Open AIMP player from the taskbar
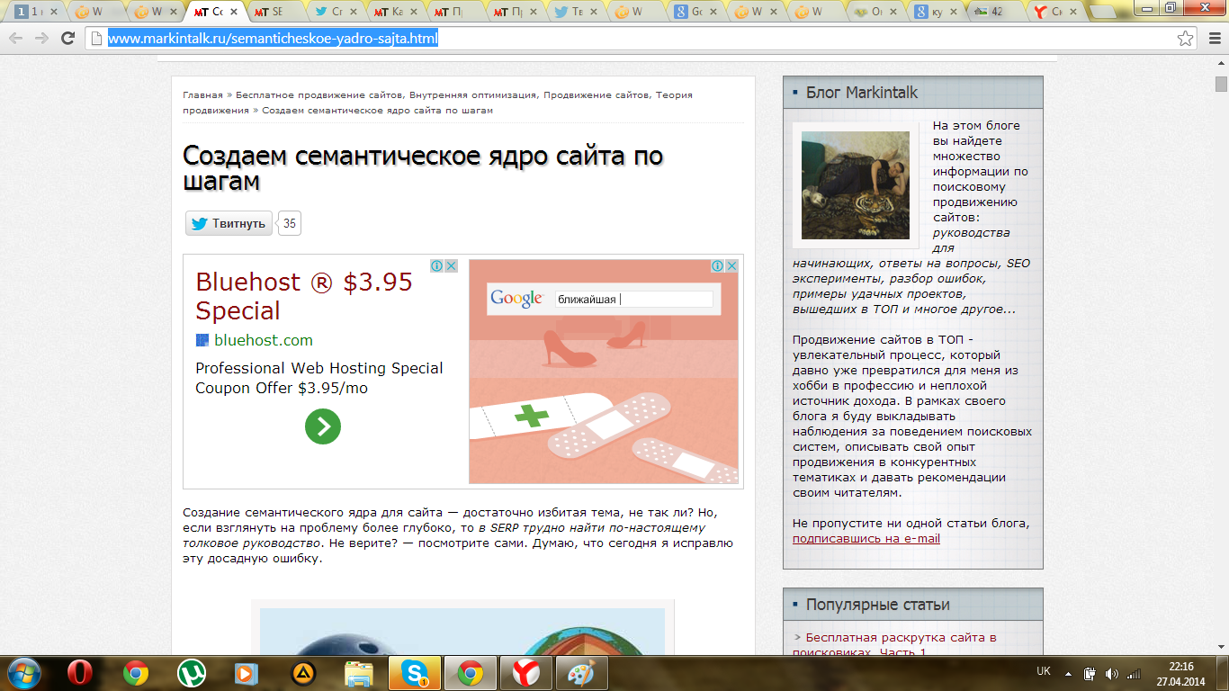This screenshot has height=691, width=1229. 303,672
